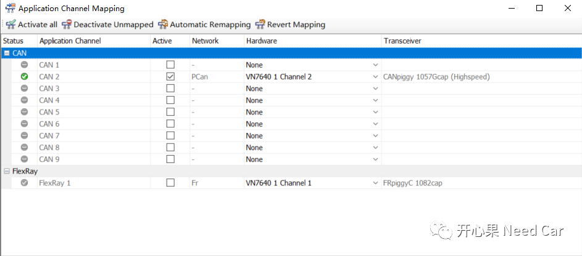Viewport: 582px width, 256px height.
Task: Click the Transceiver column header
Action: tap(481, 41)
